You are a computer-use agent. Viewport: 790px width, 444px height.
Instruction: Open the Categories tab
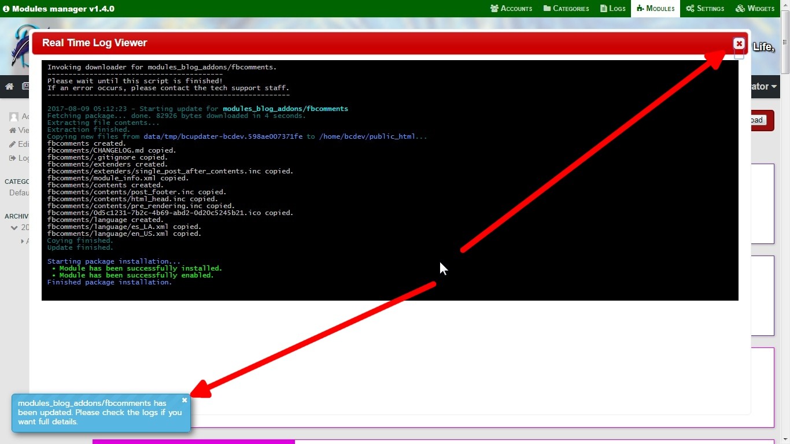(x=566, y=9)
